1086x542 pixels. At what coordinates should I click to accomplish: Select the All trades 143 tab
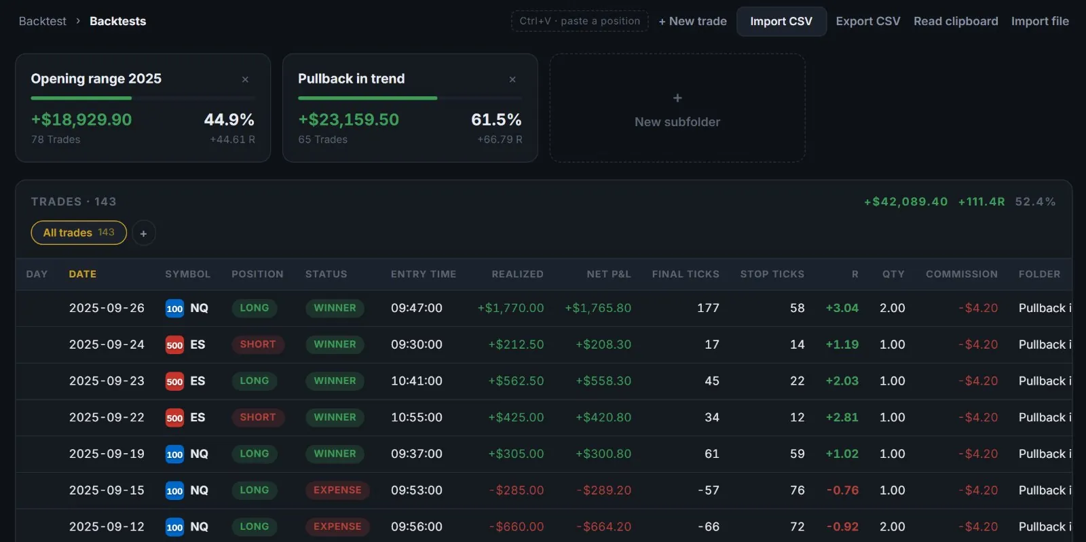point(79,233)
